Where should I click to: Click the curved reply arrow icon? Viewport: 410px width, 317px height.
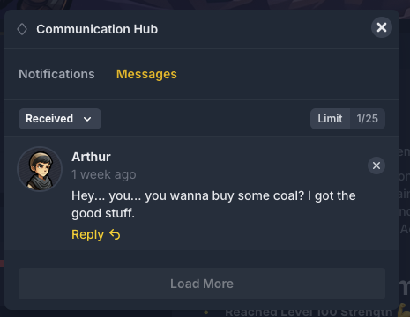(115, 234)
